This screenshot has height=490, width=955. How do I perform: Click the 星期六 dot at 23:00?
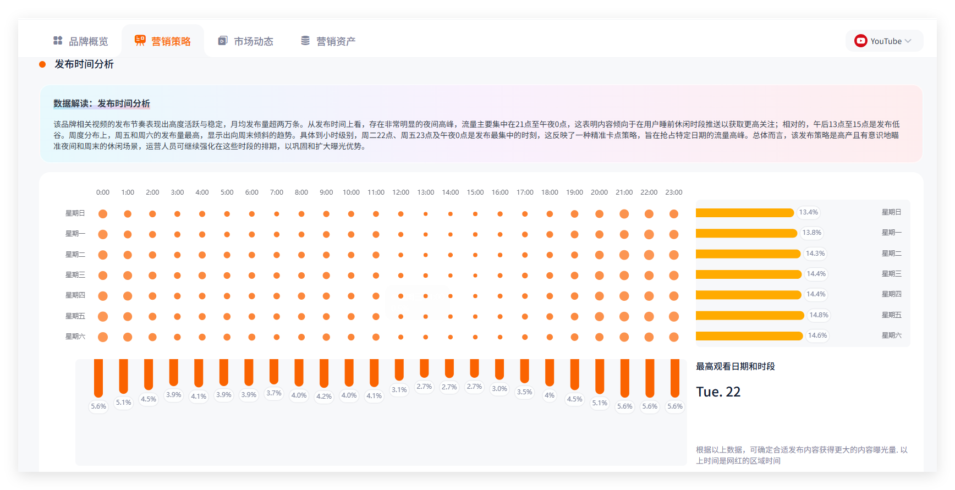pos(674,337)
